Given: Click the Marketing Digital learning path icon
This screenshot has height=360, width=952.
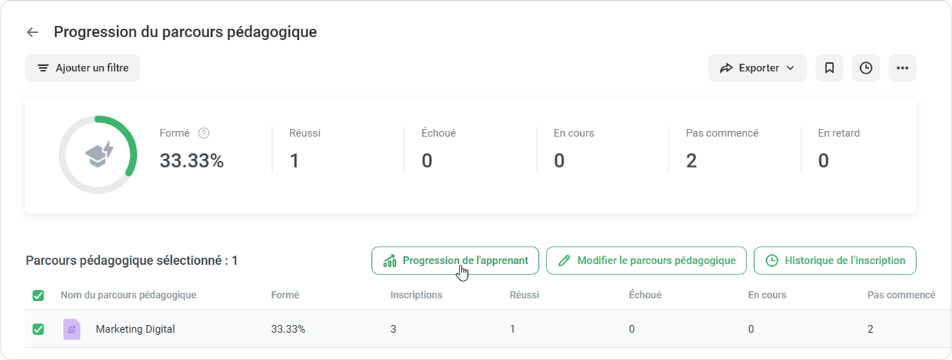Looking at the screenshot, I should point(72,329).
